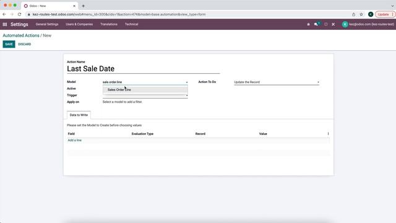
Task: Click the browser forward arrow
Action: click(x=12, y=14)
